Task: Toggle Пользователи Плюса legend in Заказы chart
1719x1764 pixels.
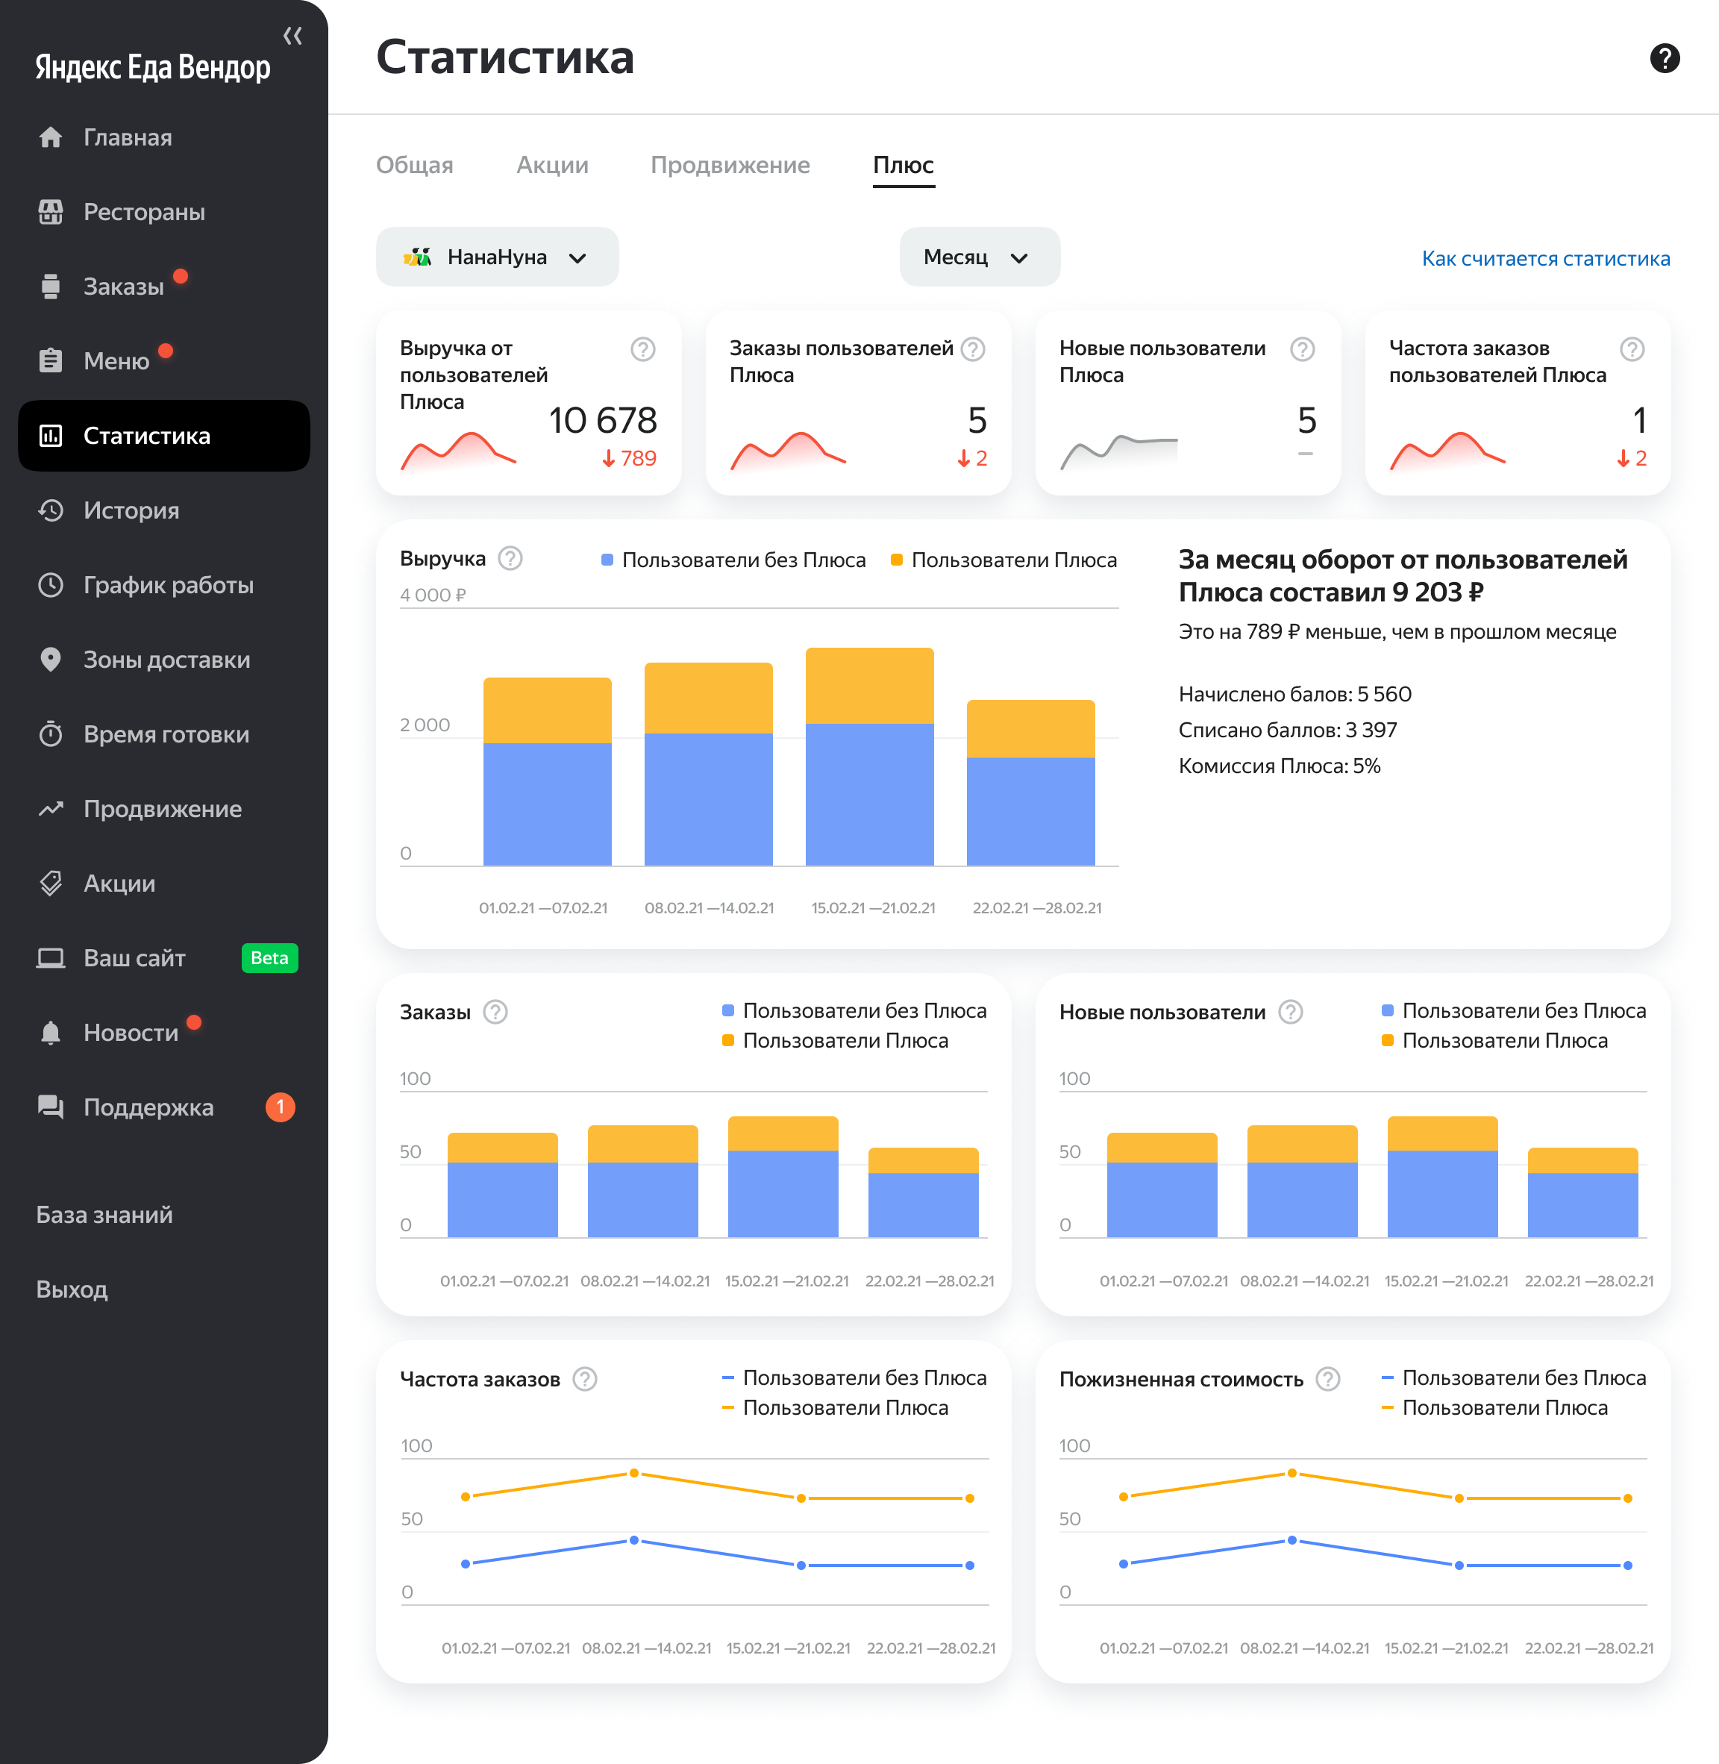Action: click(835, 1041)
